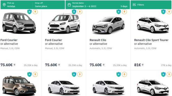The image size is (172, 96).
Task: Click the Filters sliders icon
Action: (x=134, y=5)
